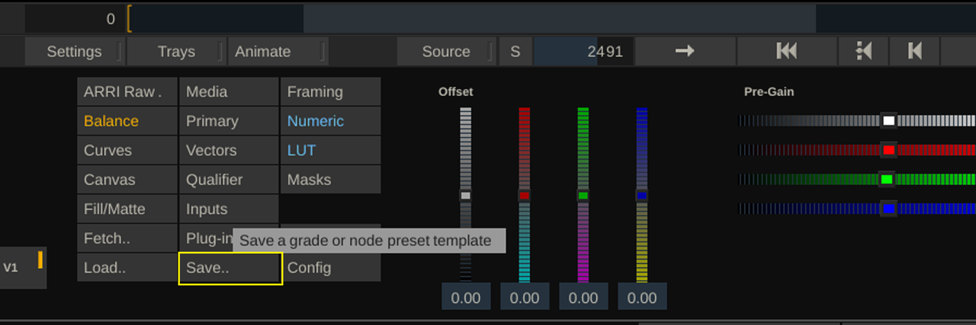Click the previous cut marker icon
This screenshot has width=976, height=325.
[x=863, y=52]
